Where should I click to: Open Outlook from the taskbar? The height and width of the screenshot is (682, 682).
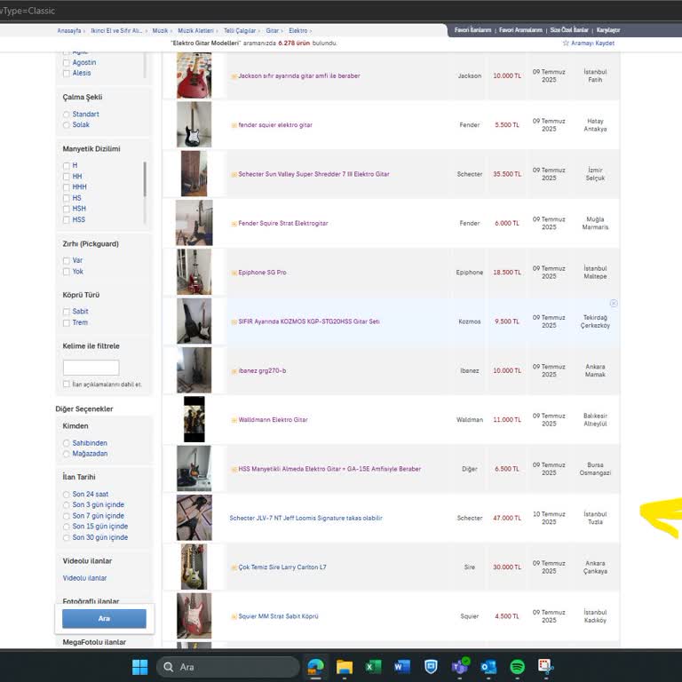(x=488, y=667)
